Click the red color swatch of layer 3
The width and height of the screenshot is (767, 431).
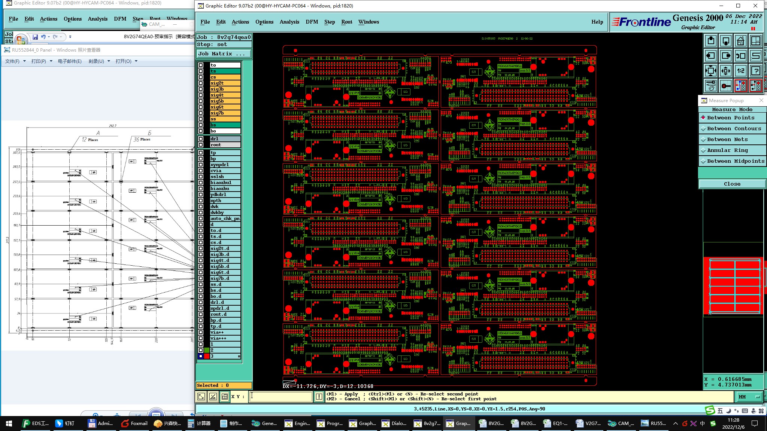[x=207, y=356]
